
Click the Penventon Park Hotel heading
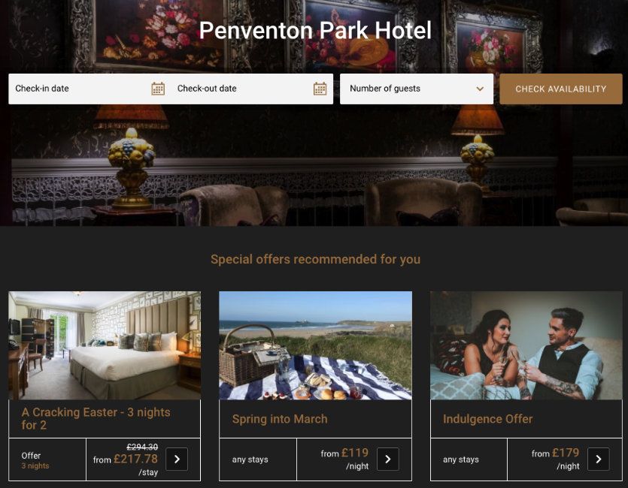[x=315, y=30]
